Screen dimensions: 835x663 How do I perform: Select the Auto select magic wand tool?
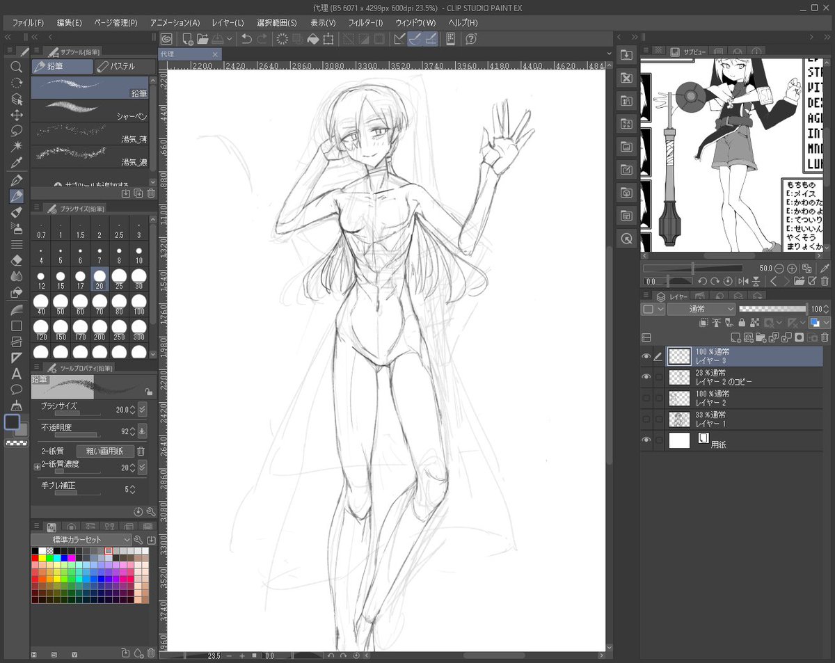pyautogui.click(x=17, y=147)
